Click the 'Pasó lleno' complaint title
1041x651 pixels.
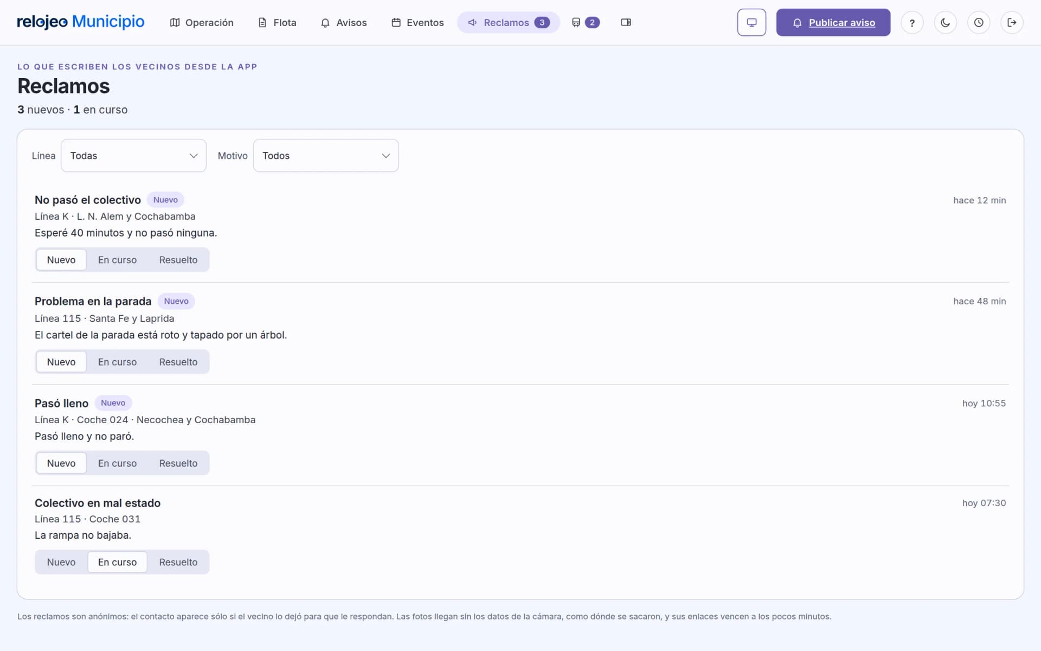point(61,403)
